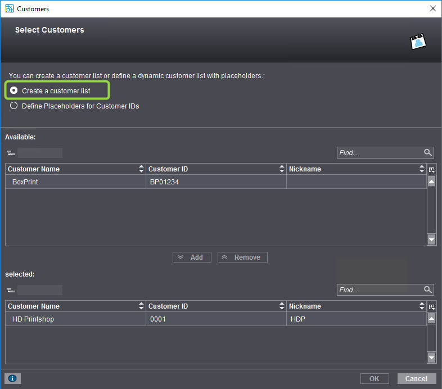Image resolution: width=442 pixels, height=389 pixels.
Task: Click the Find field above Available table
Action: point(380,152)
